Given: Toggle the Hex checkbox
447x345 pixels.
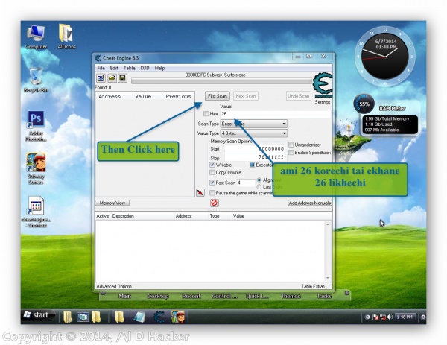Looking at the screenshot, I should pyautogui.click(x=206, y=114).
